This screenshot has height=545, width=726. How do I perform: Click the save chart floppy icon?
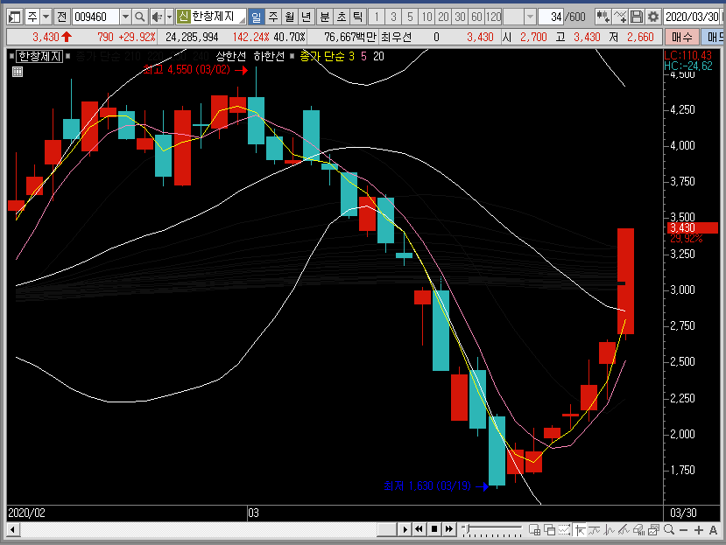pyautogui.click(x=637, y=17)
